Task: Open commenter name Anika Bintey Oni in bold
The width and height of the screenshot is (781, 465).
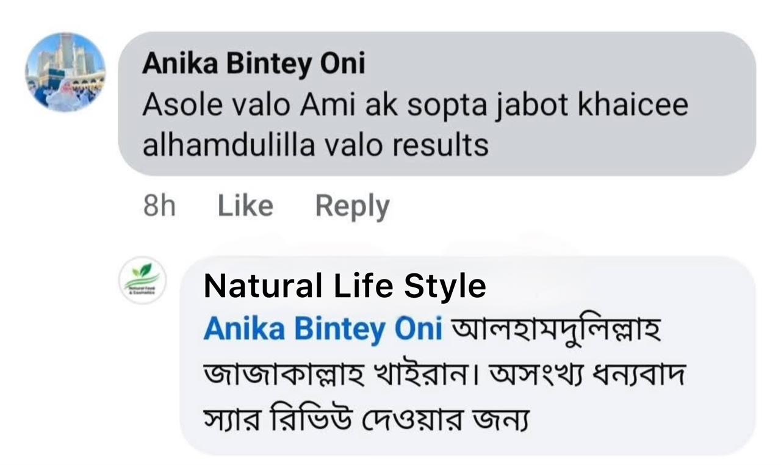Action: pyautogui.click(x=253, y=65)
